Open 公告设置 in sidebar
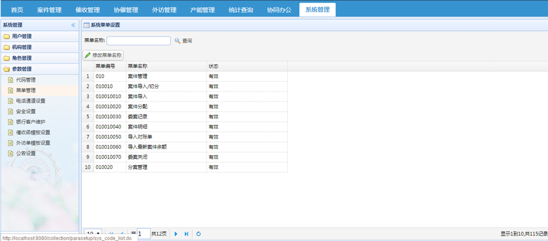The height and width of the screenshot is (241, 548). pos(25,153)
